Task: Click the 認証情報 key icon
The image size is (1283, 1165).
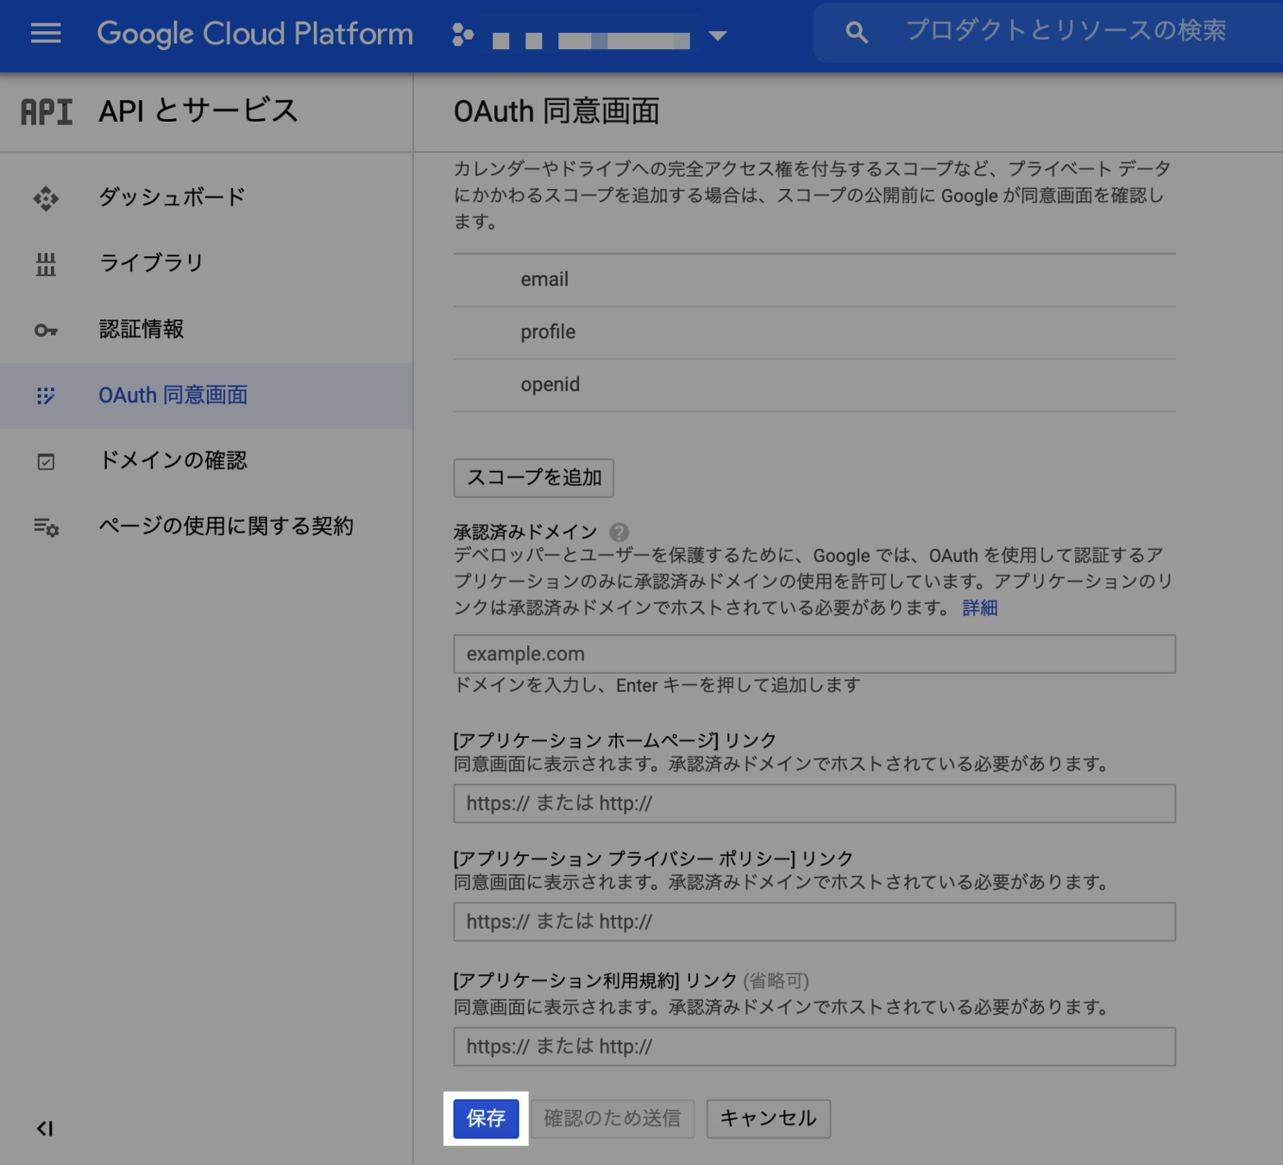Action: pos(46,331)
